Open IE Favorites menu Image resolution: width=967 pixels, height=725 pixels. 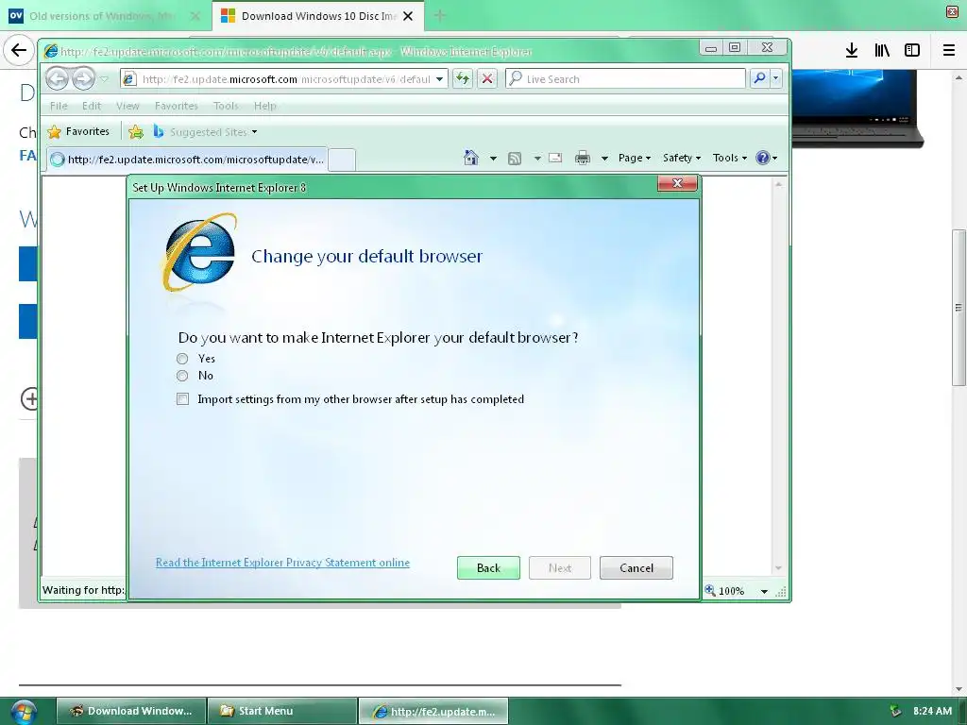tap(177, 106)
